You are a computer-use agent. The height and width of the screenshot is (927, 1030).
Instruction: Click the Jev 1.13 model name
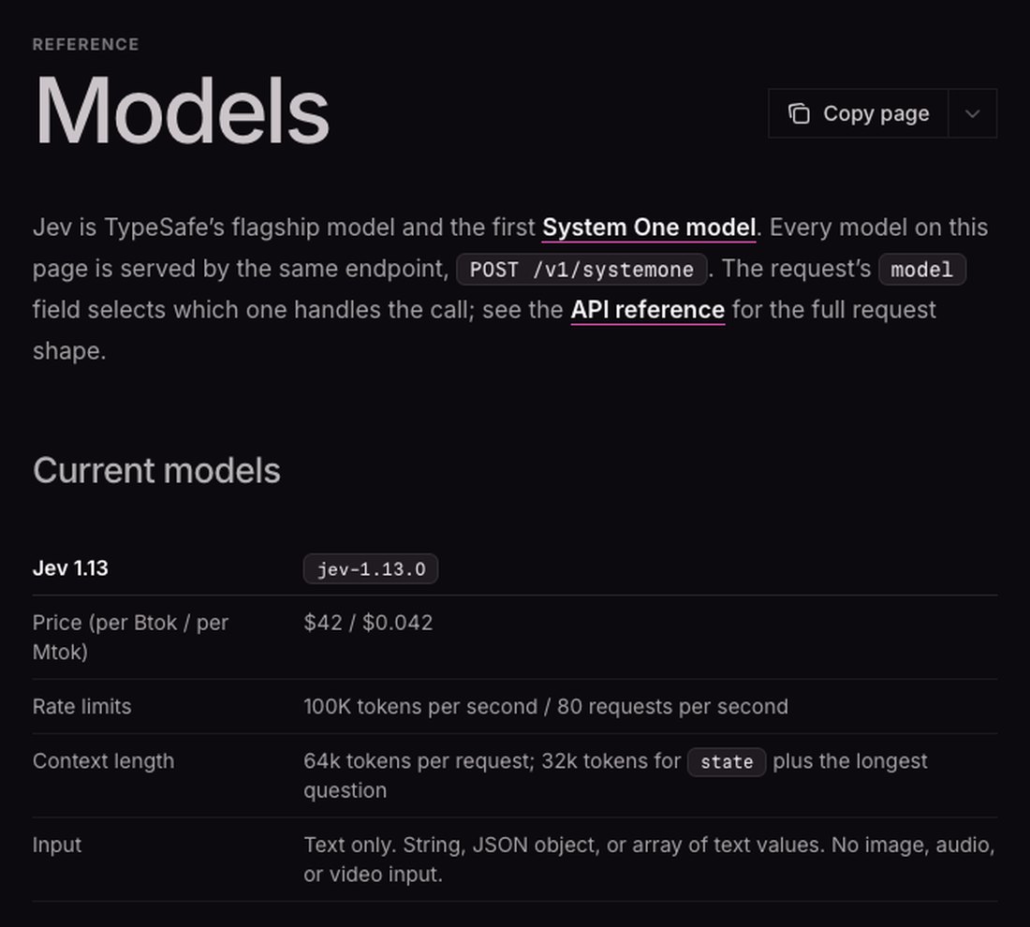(70, 568)
